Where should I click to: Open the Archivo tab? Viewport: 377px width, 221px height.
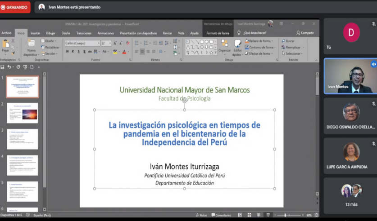(6, 33)
